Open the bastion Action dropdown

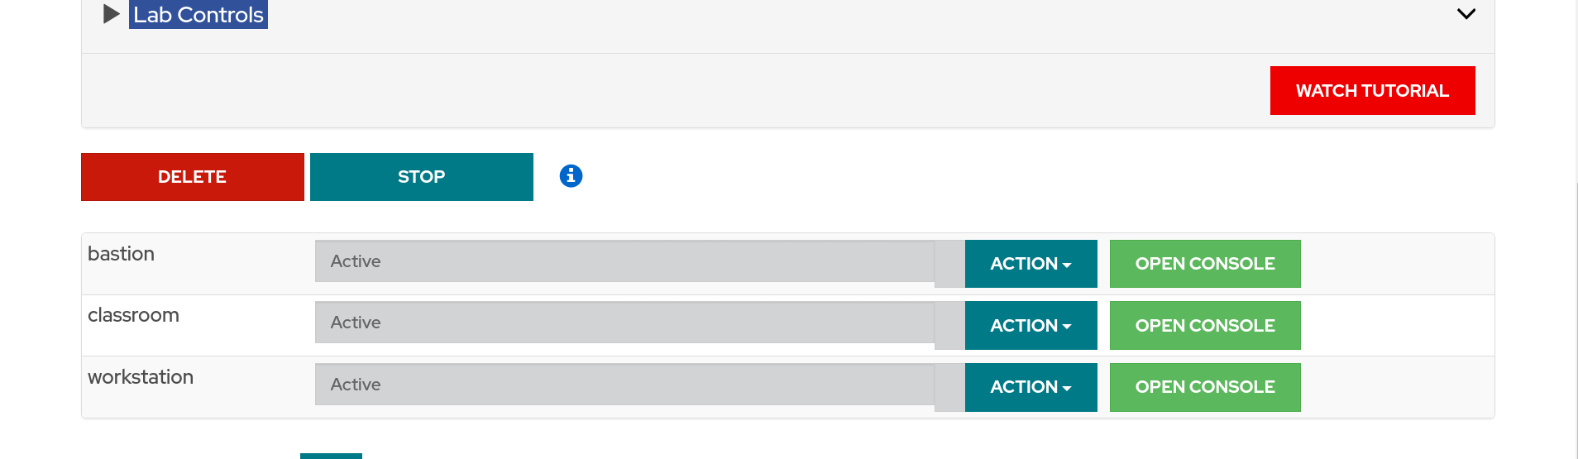[x=1030, y=264]
